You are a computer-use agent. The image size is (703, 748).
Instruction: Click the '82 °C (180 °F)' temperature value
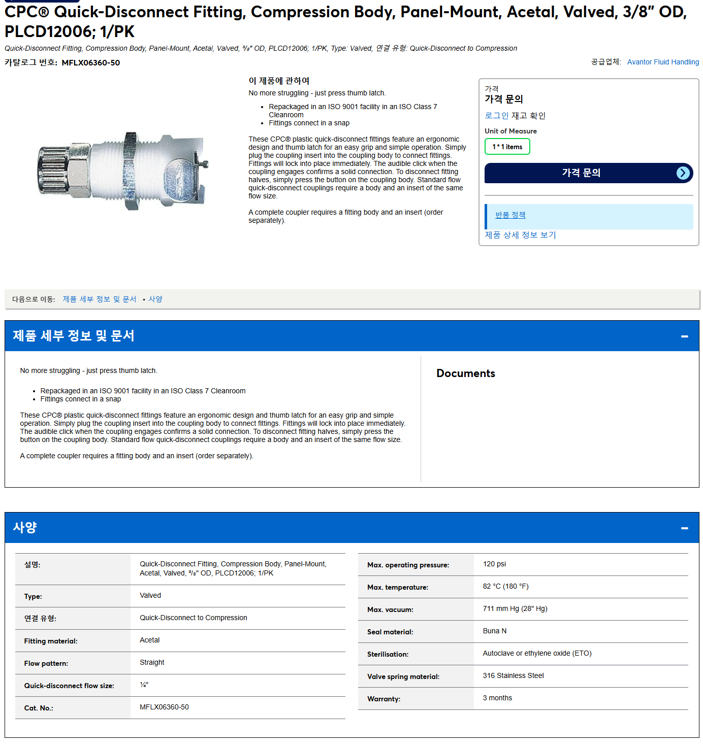click(x=505, y=587)
